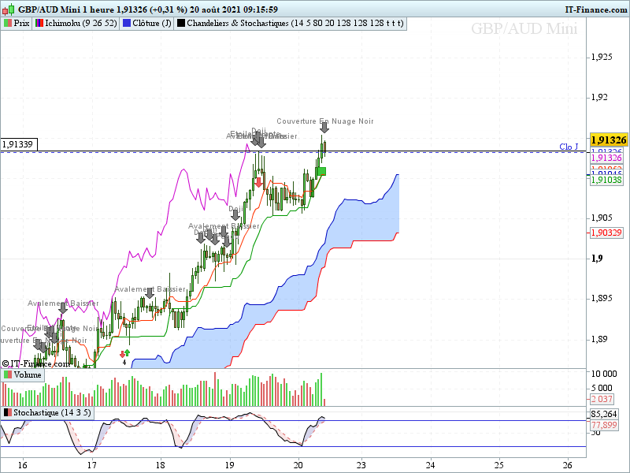Open the Ichimoku (9 26 52) label
The image size is (630, 473).
click(x=81, y=24)
